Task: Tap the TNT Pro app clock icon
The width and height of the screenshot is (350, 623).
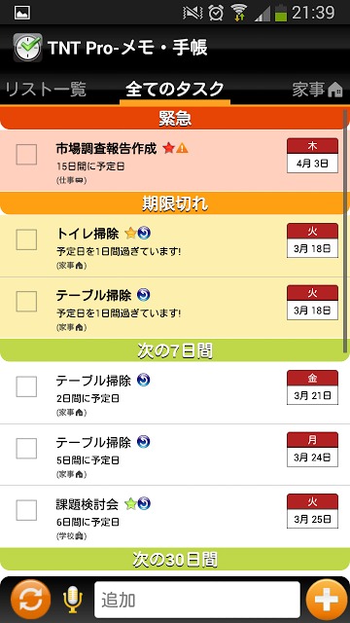Action: (x=27, y=48)
